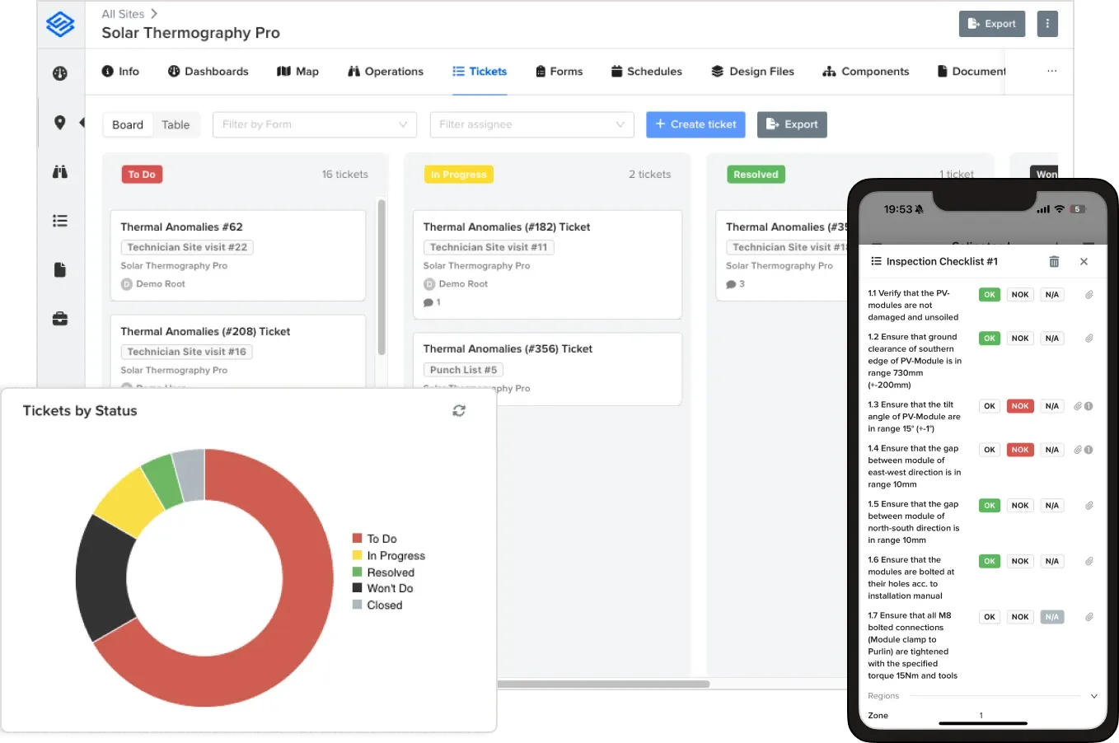Open the three-dot menu beside Export

coord(1047,24)
